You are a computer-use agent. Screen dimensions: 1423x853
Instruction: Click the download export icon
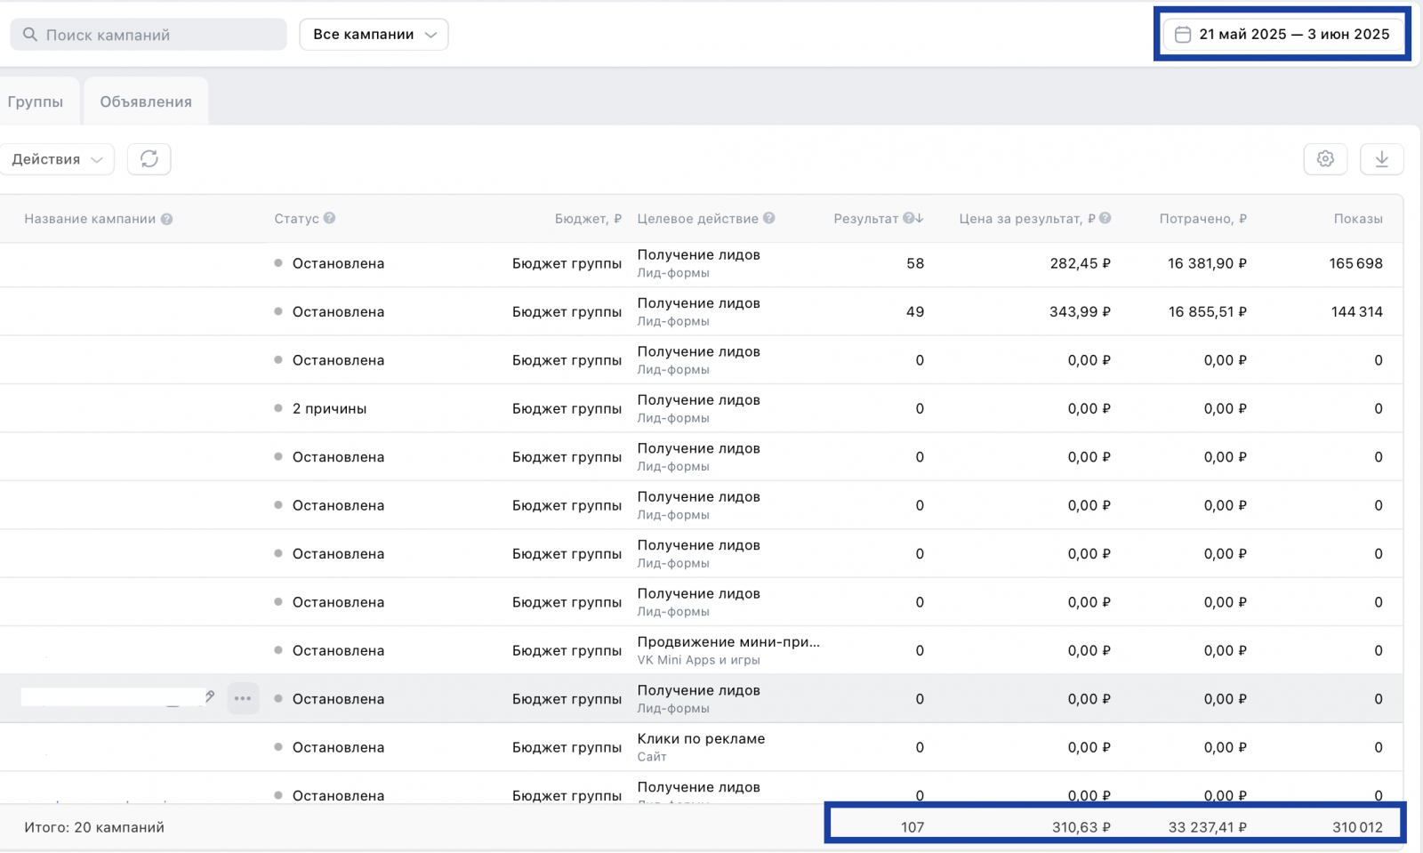pos(1381,159)
